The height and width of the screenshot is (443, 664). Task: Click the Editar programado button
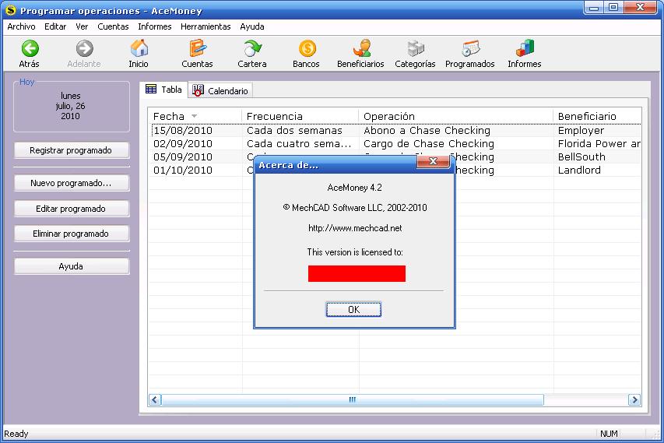pyautogui.click(x=71, y=209)
